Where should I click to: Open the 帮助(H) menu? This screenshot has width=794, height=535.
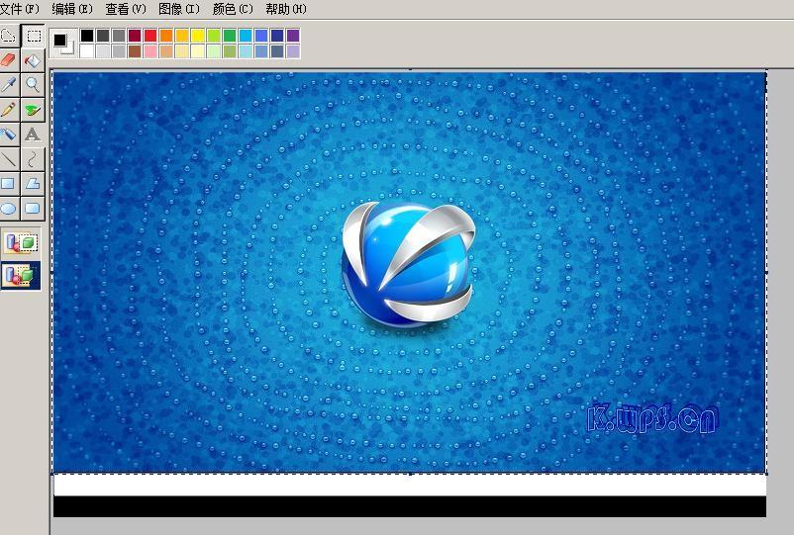coord(286,9)
